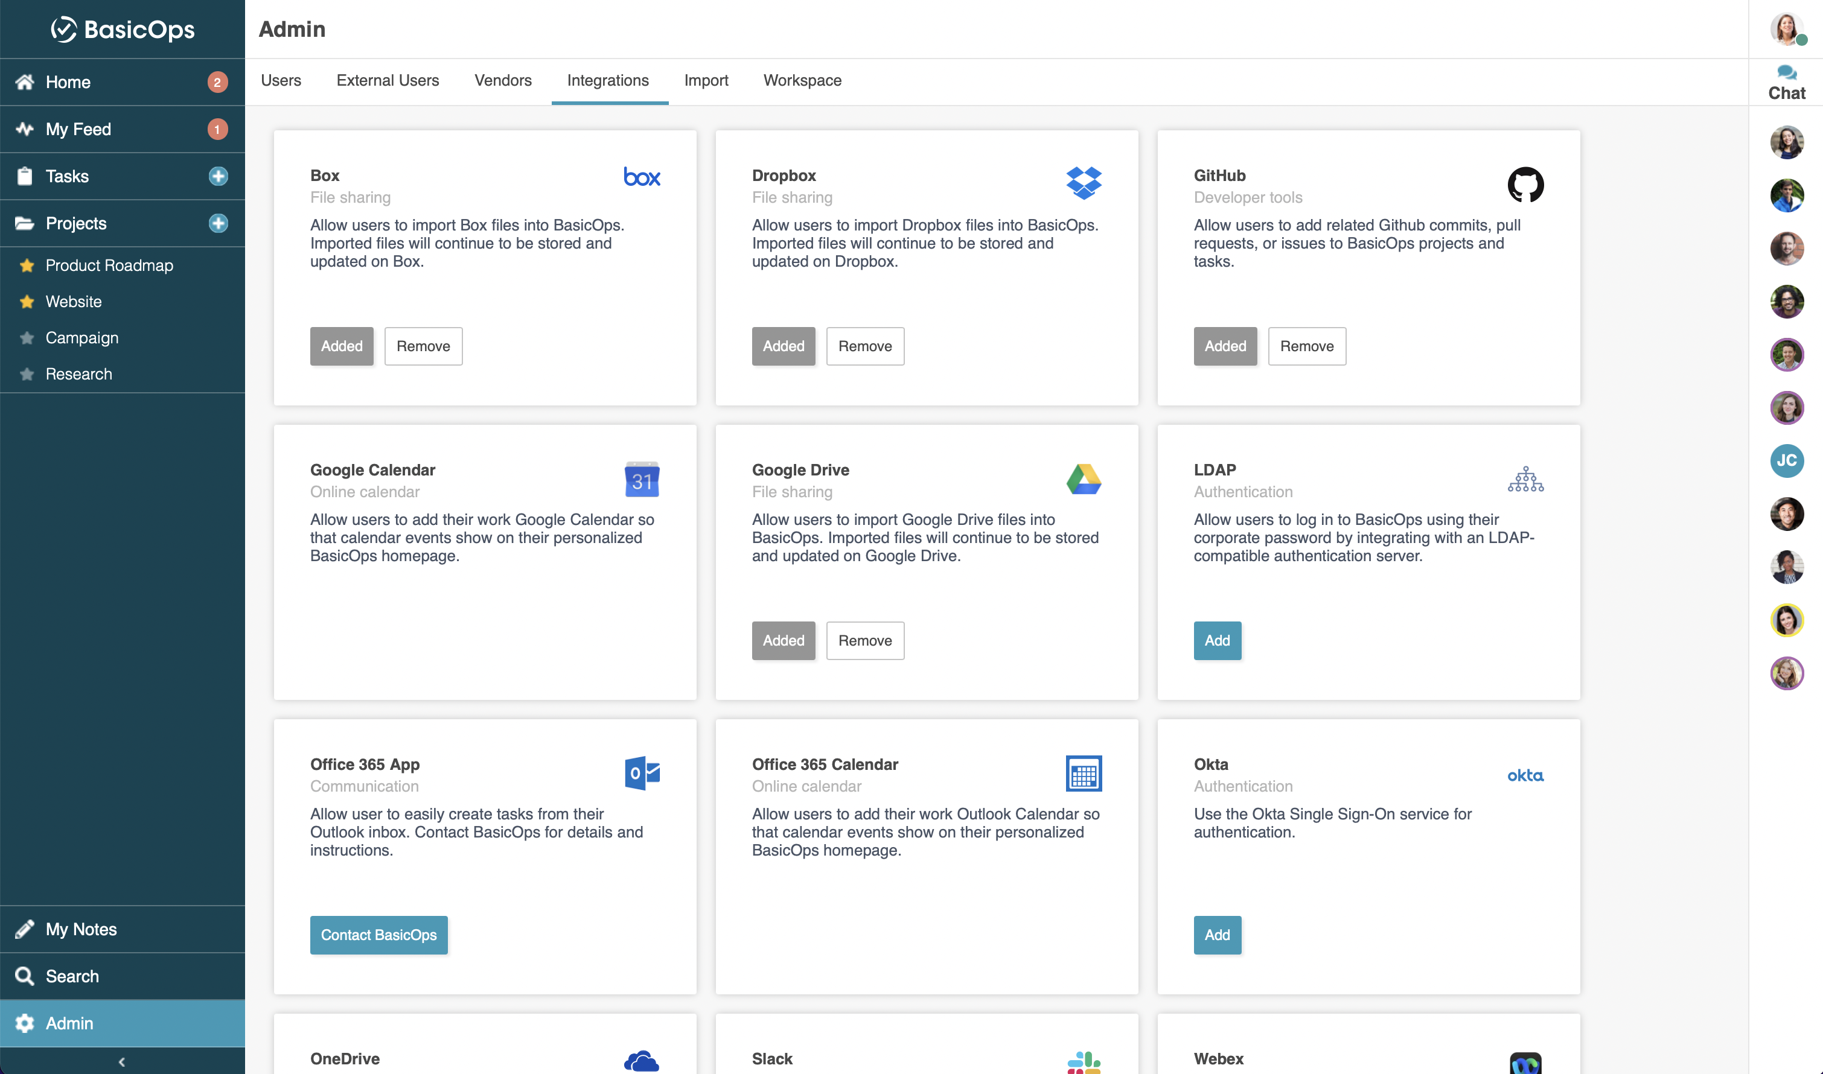The height and width of the screenshot is (1074, 1823).
Task: Click the Office 365 Calendar icon
Action: click(1084, 774)
